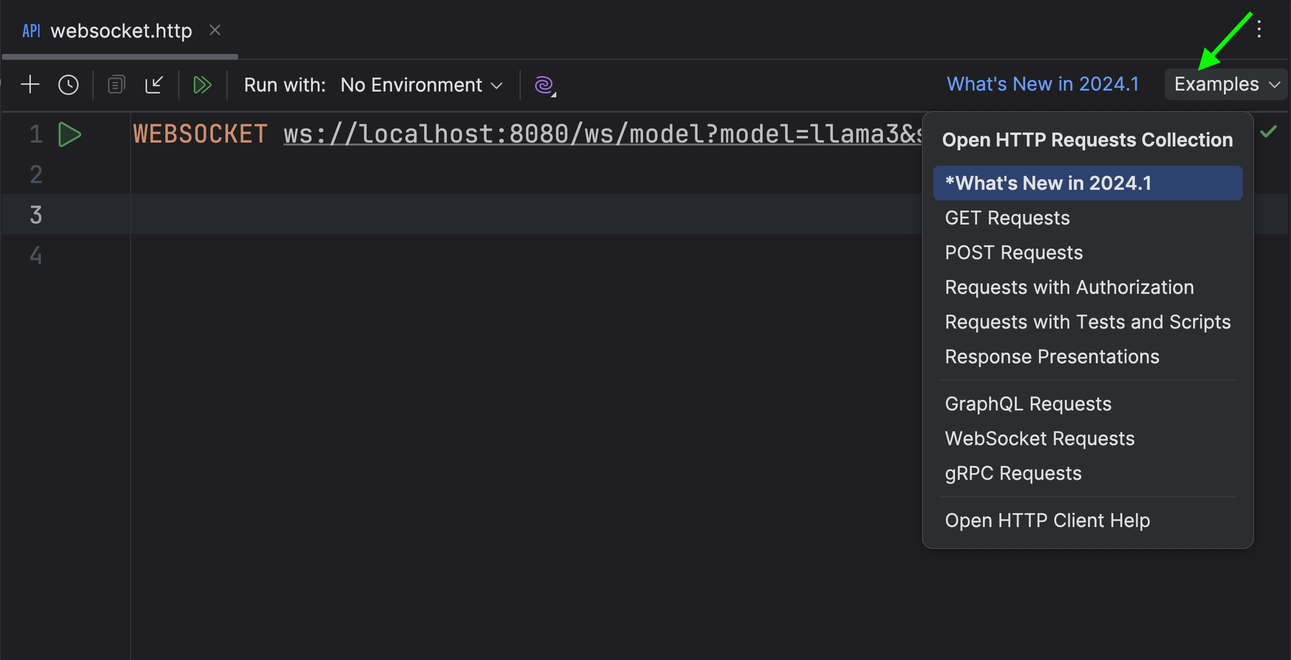Viewport: 1291px width, 660px height.
Task: Click the convert from cURL copy icon
Action: tap(116, 85)
